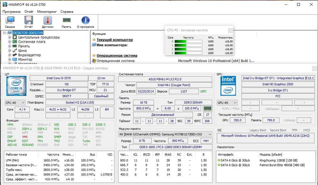Click the Текущий компьютер heading link
Screen dimensions: 318x185
114,40
